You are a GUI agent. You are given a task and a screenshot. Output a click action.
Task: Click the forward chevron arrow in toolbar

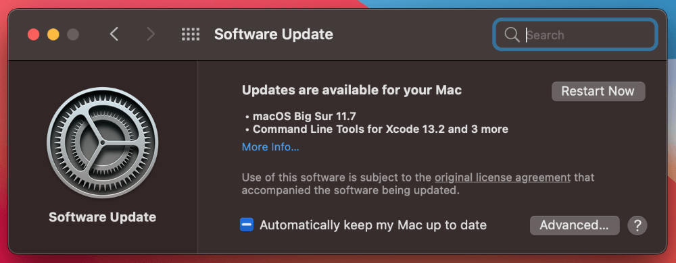pos(151,34)
